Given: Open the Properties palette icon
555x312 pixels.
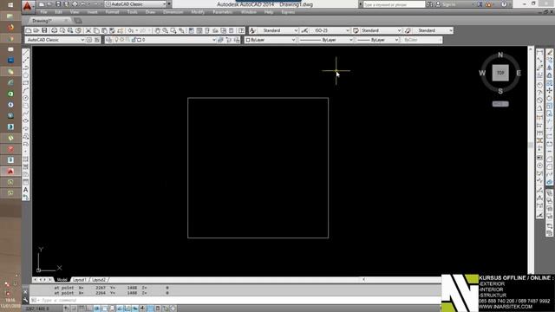Looking at the screenshot, I should 191,31.
